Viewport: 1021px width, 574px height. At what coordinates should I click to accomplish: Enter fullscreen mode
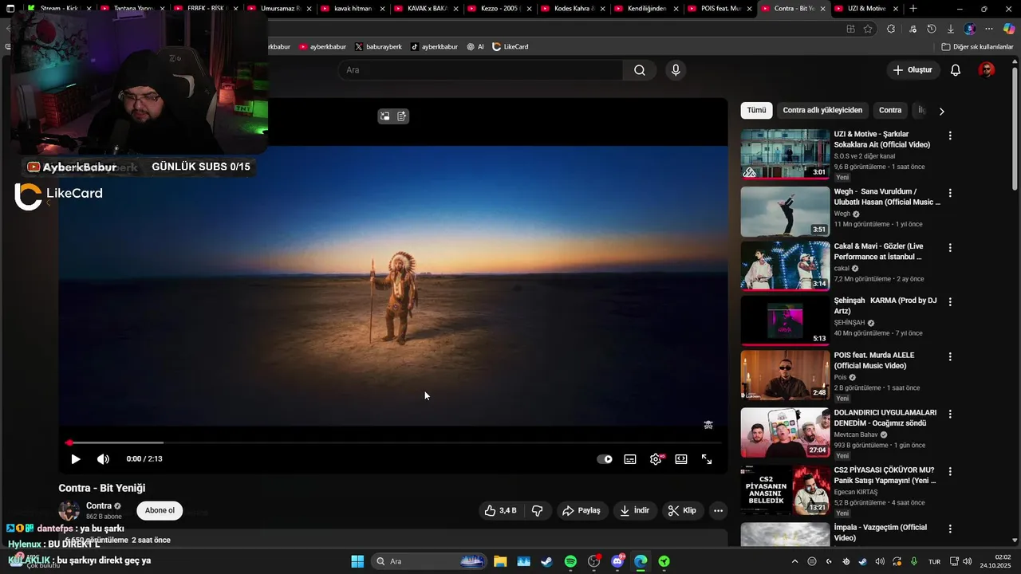tap(707, 459)
